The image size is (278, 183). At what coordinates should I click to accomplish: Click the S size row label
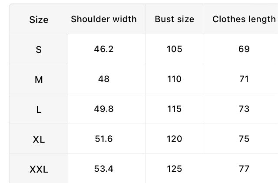point(39,49)
